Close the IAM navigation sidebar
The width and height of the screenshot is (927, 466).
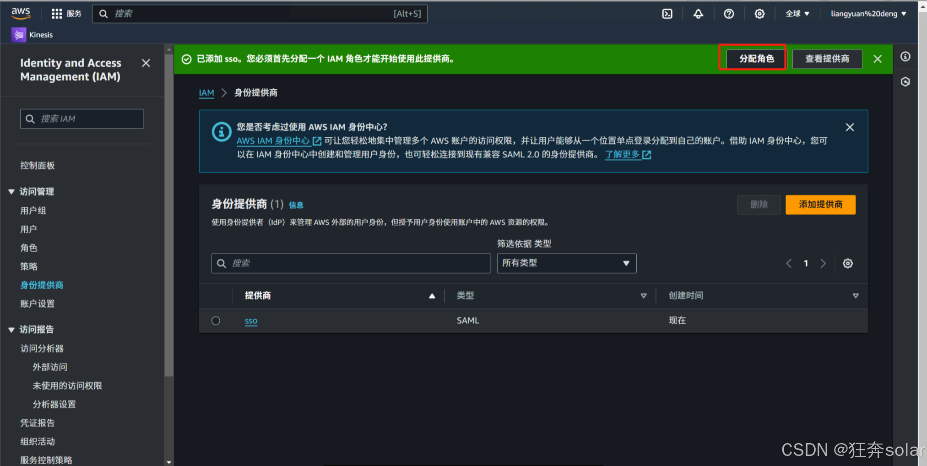pos(146,63)
